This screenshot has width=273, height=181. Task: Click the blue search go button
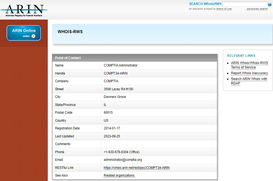[x=270, y=4]
